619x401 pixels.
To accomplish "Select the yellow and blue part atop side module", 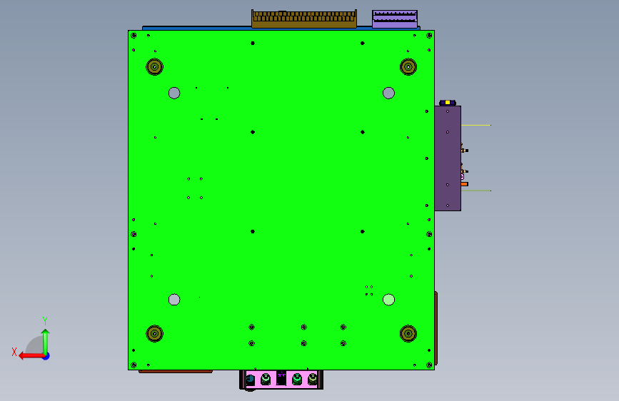I will [448, 103].
